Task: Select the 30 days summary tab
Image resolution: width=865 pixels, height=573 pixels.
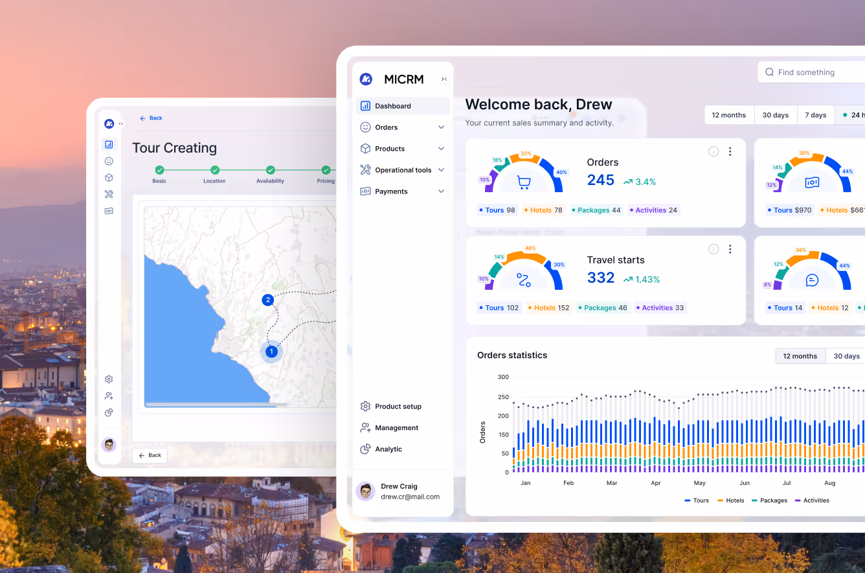Action: pos(776,115)
